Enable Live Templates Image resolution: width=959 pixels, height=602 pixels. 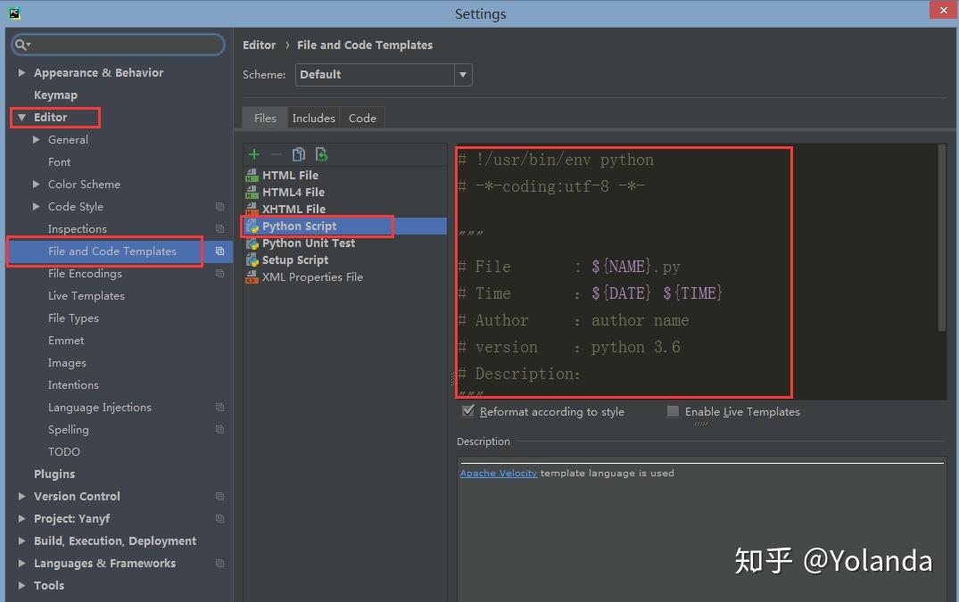point(672,411)
